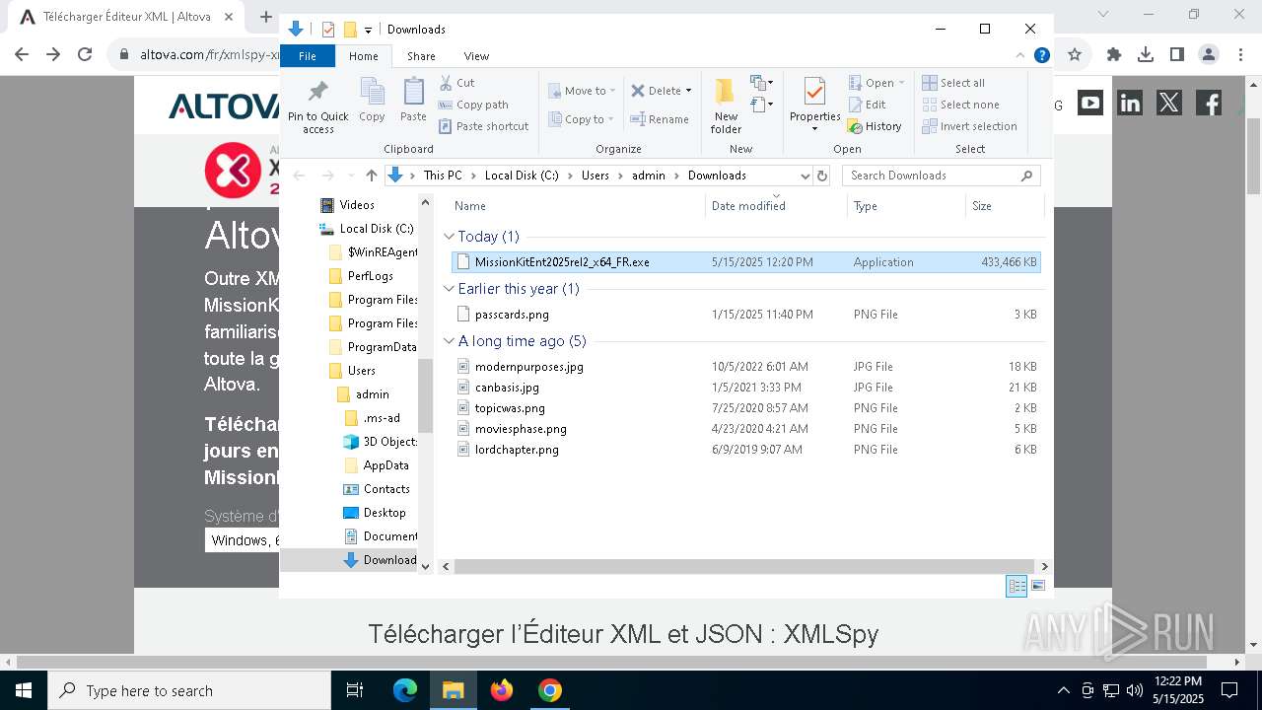Screen dimensions: 1262x710
Task: Open address bar history dropdown
Action: [805, 176]
